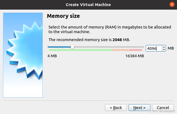Screen dimensions: 177x114
Task: Click the MB unit label beside spinbox
Action: 171,48
